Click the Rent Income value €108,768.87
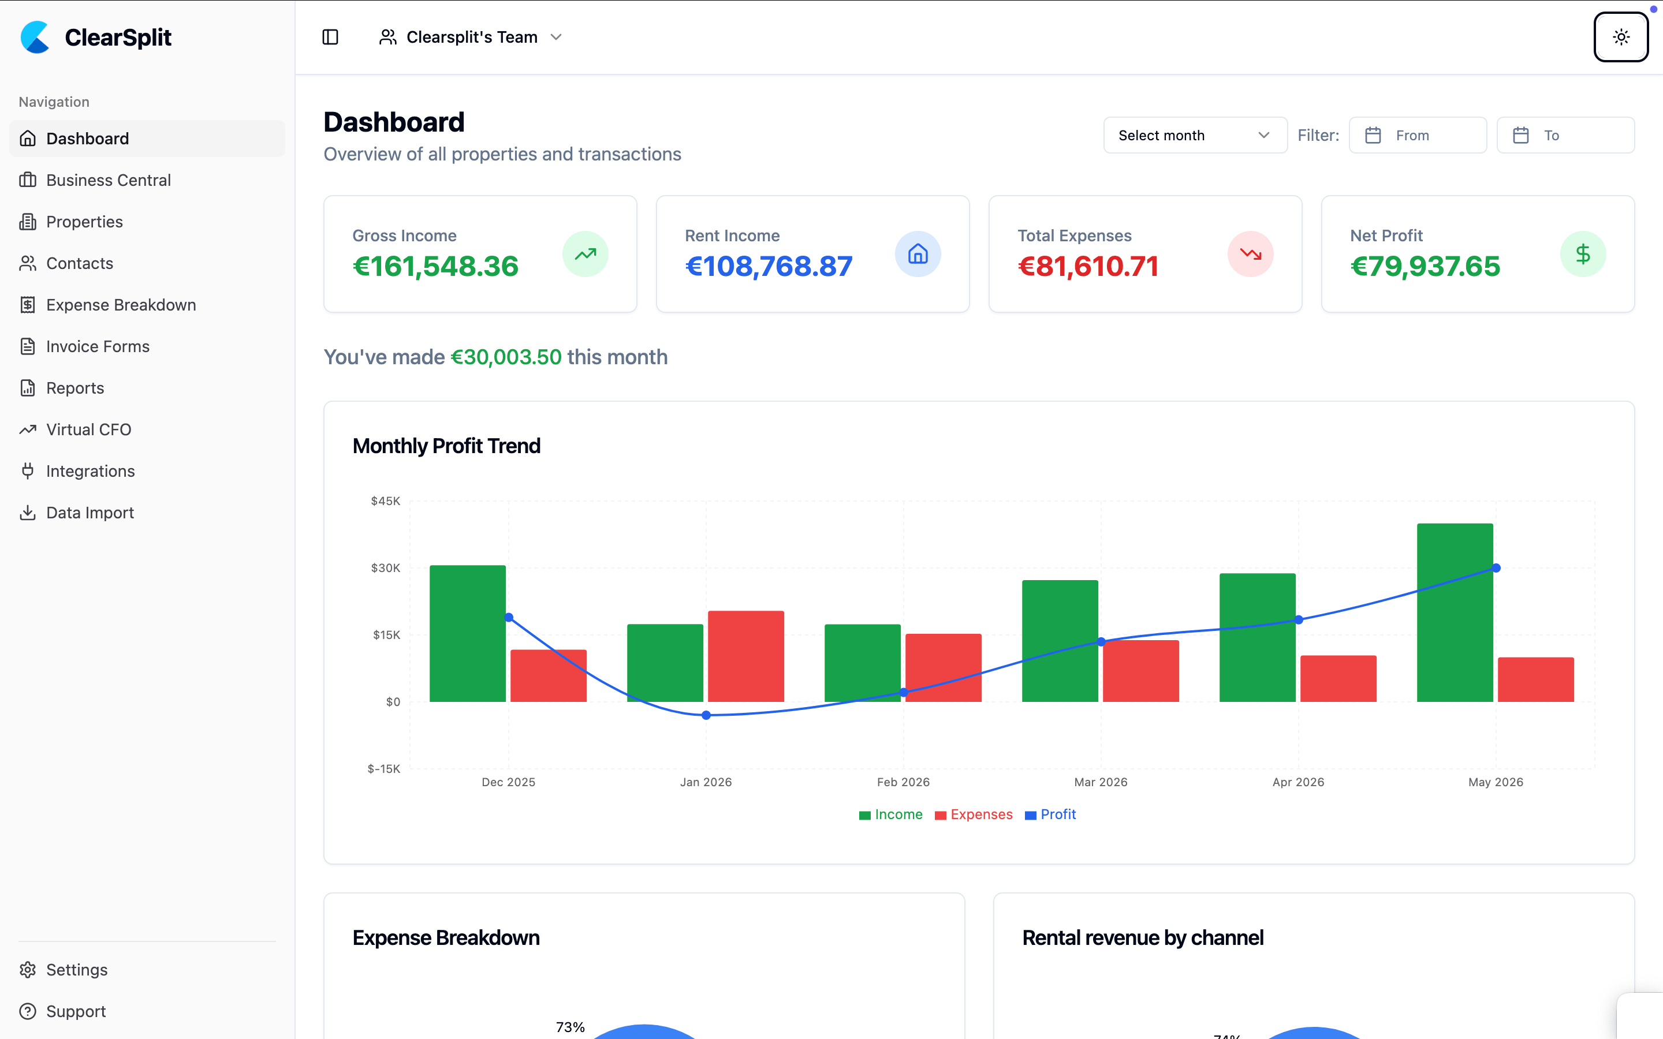Image resolution: width=1663 pixels, height=1039 pixels. click(x=769, y=267)
